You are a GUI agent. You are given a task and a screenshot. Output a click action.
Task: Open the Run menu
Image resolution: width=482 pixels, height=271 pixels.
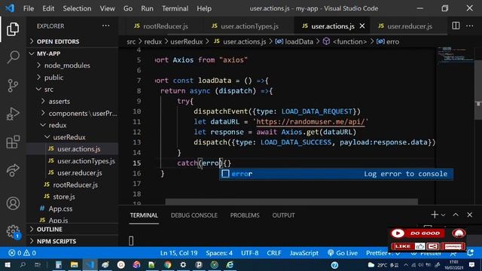click(147, 8)
